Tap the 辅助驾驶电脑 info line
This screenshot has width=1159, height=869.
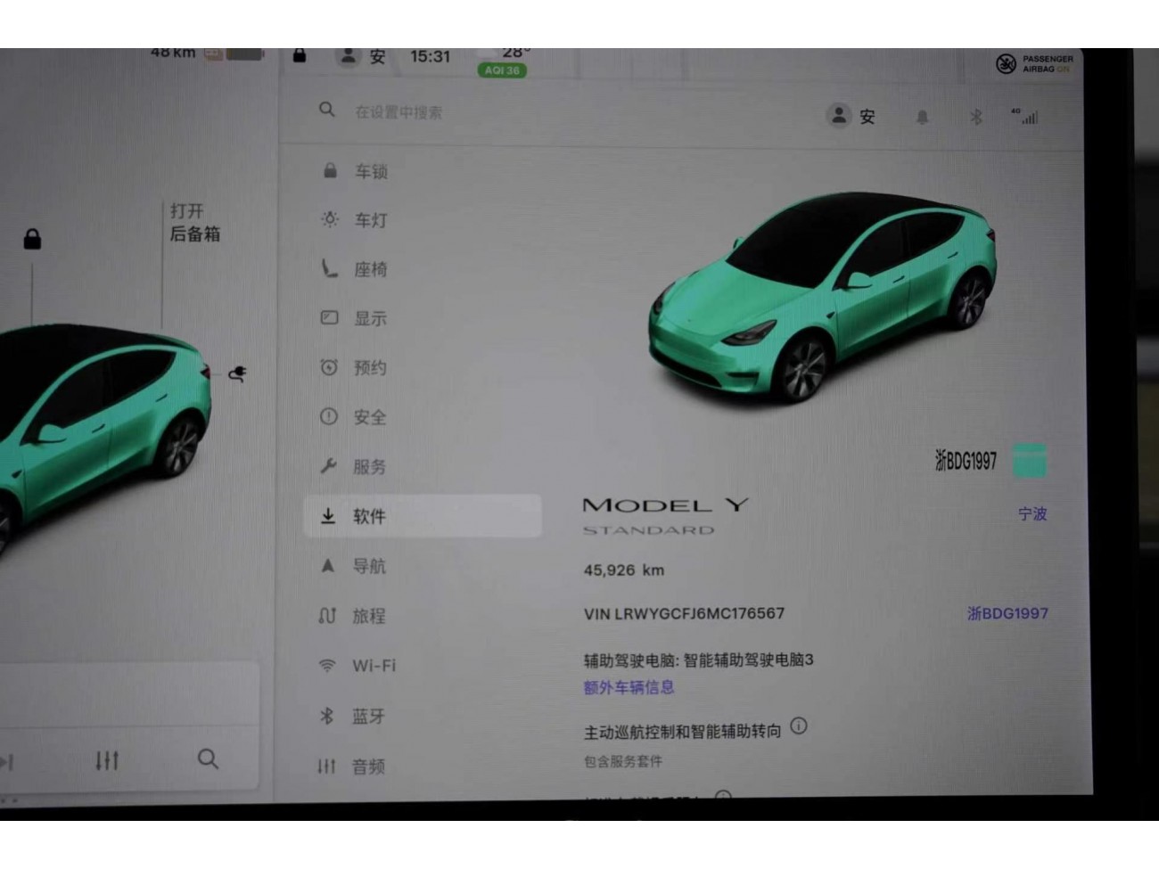pos(698,660)
